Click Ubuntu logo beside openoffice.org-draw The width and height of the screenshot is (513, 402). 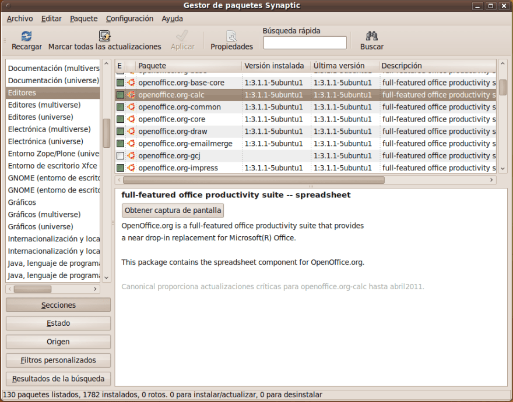coord(131,131)
